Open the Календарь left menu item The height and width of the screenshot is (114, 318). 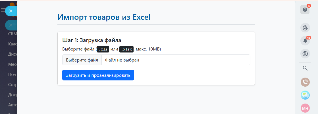coord(13,44)
